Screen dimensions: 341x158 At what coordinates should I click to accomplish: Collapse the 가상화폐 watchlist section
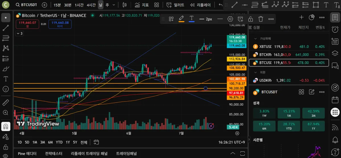pyautogui.click(x=255, y=38)
